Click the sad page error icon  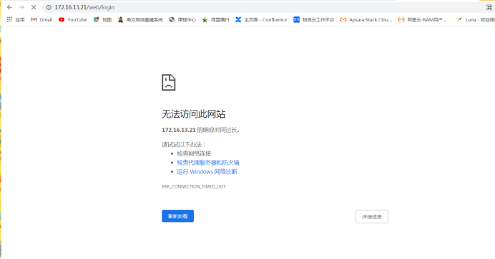(x=169, y=83)
